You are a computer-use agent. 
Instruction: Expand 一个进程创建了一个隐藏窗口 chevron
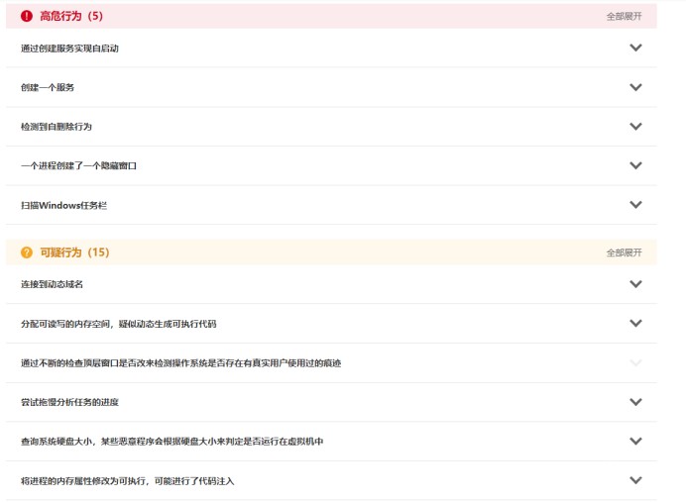tap(635, 165)
